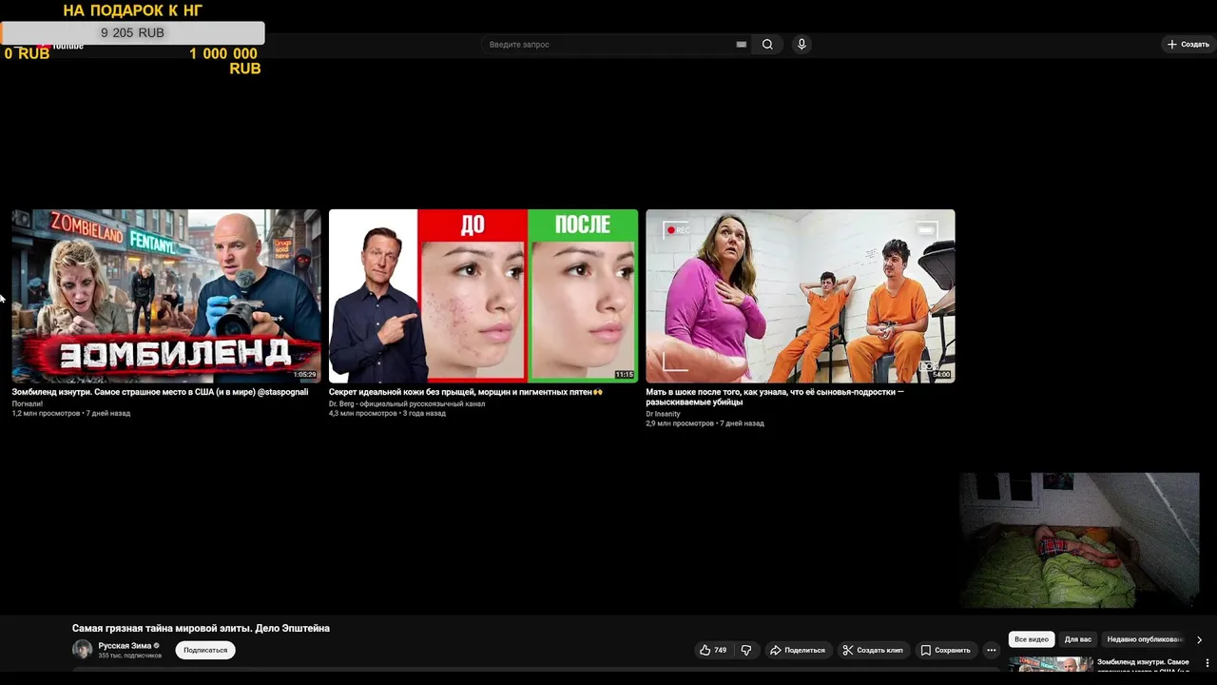Dislike the current video

tap(746, 650)
